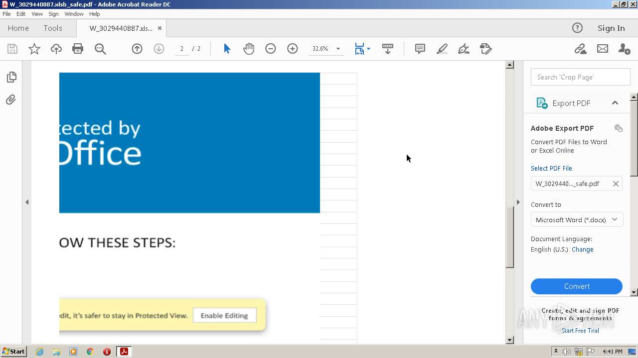Open the taskbar volume speaker icon
Image resolution: width=638 pixels, height=358 pixels.
[567, 352]
